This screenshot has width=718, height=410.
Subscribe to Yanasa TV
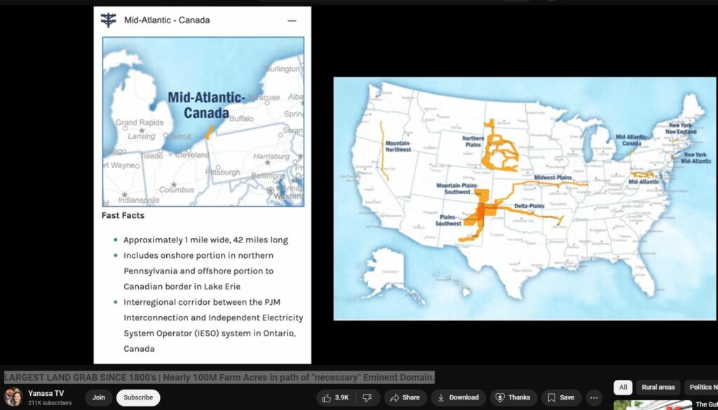coord(138,397)
